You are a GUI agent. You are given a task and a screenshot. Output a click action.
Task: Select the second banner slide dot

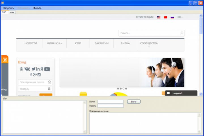point(121,89)
